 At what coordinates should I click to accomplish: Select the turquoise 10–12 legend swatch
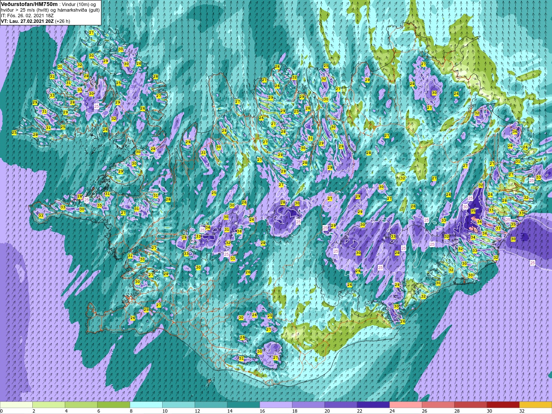click(x=179, y=405)
